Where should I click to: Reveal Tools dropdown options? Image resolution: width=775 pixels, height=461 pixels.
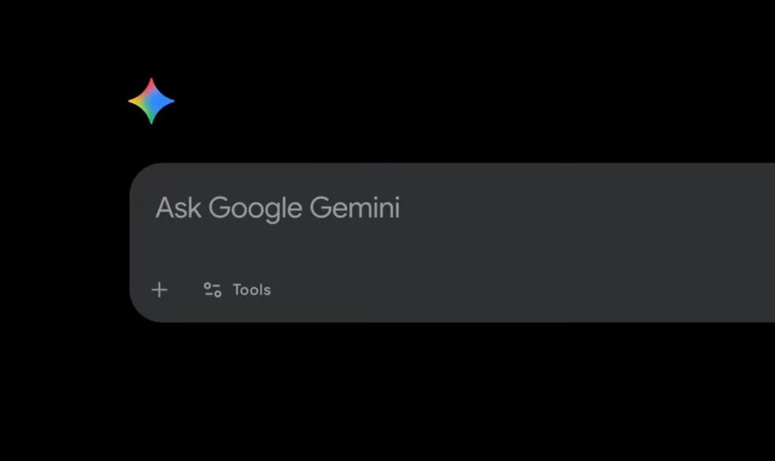pyautogui.click(x=238, y=289)
